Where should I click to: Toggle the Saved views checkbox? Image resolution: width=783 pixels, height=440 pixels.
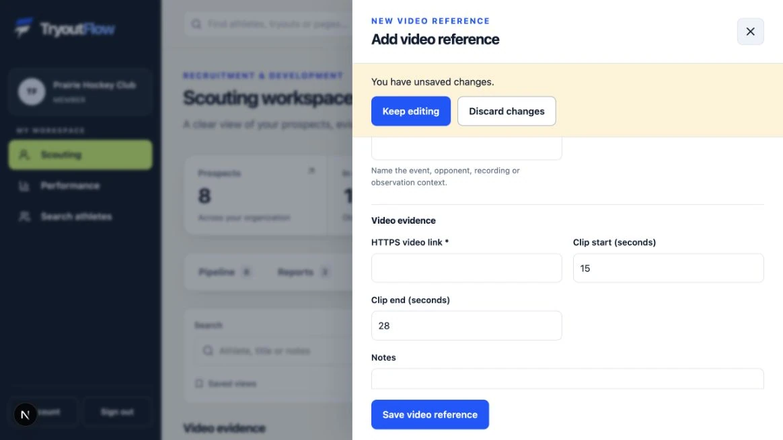coord(199,384)
